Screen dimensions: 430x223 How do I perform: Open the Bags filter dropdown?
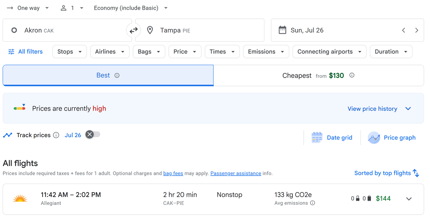[149, 52]
